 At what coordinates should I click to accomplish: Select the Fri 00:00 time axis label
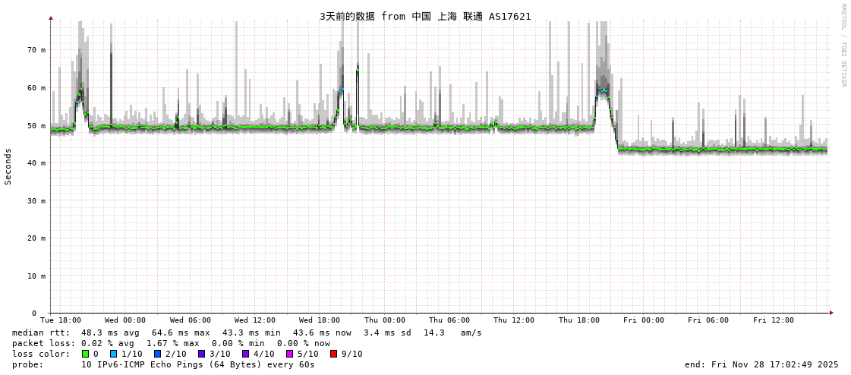pyautogui.click(x=644, y=320)
